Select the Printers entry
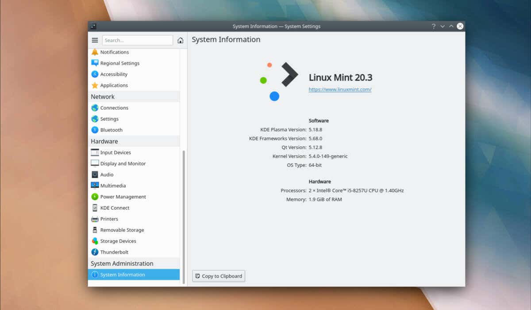 [134, 219]
